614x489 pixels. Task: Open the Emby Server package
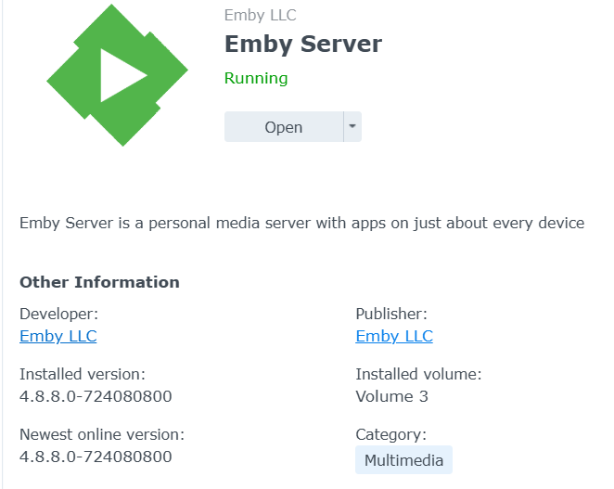(x=284, y=127)
